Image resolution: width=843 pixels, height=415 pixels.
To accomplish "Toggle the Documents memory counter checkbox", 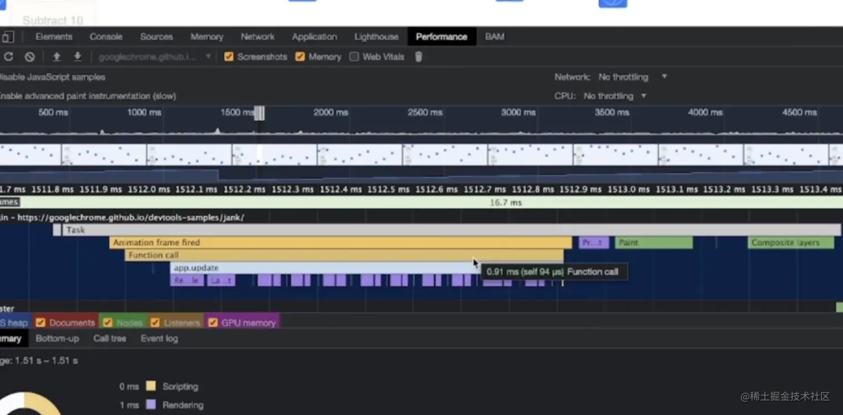I will 41,323.
